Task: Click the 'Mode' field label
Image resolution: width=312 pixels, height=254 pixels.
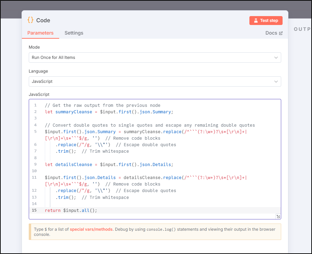Action: click(34, 47)
